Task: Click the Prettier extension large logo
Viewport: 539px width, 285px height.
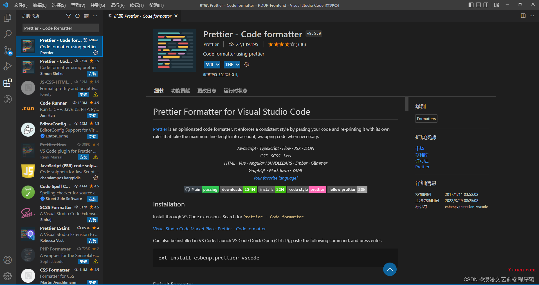Action: (175, 50)
